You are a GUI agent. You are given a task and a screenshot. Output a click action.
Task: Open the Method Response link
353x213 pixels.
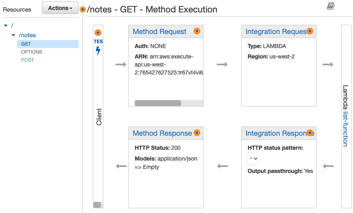click(162, 133)
